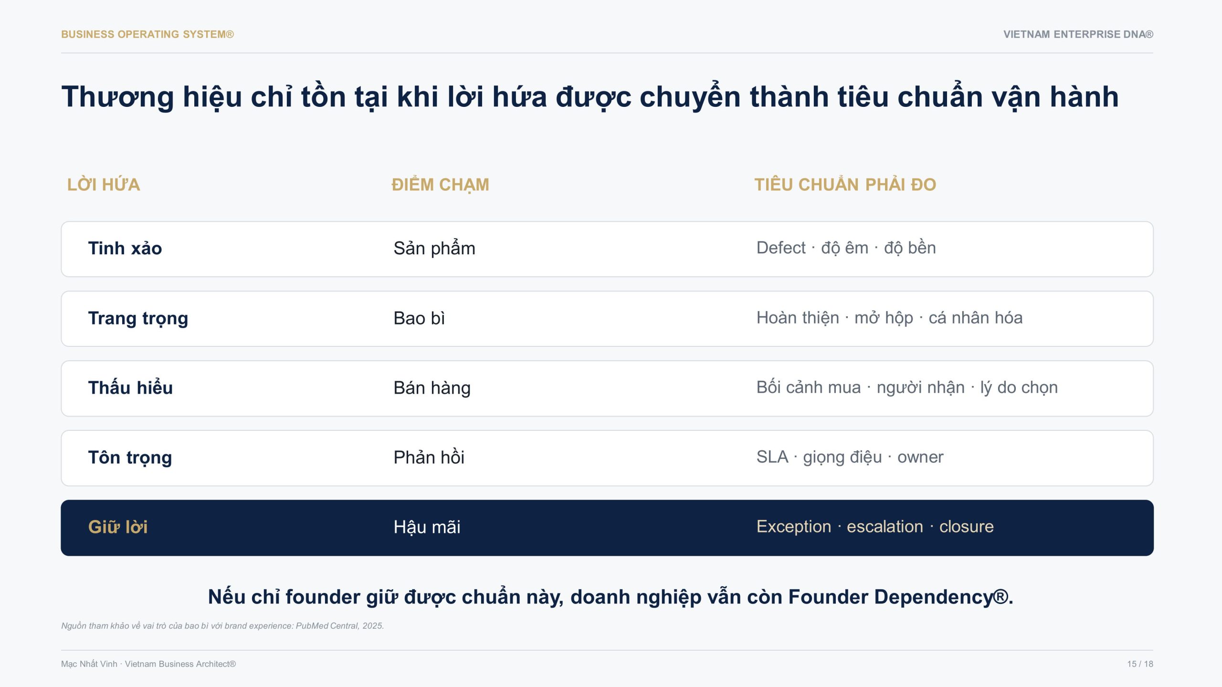Click the BUSINESS OPERATING SYSTEM® header label
Screen dimensions: 1222x687
pyautogui.click(x=147, y=34)
